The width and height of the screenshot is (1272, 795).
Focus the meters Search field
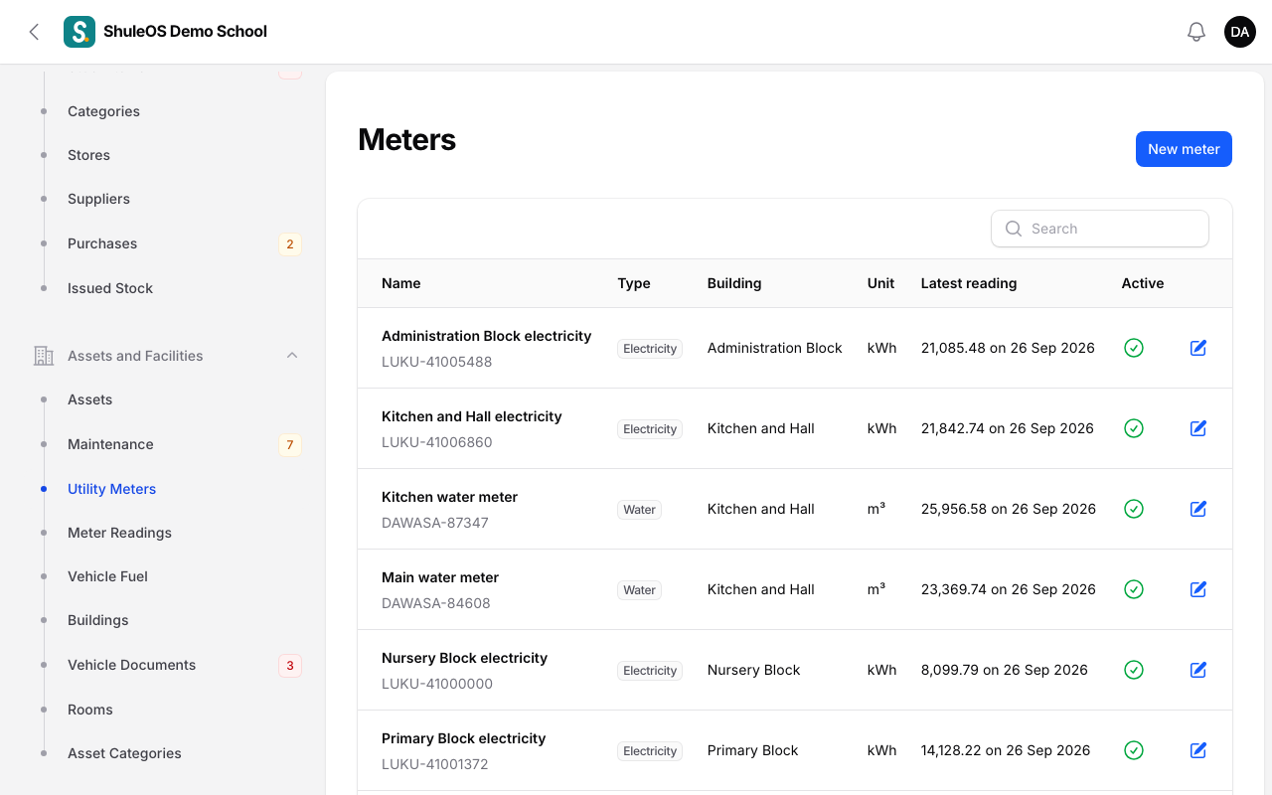[1100, 229]
